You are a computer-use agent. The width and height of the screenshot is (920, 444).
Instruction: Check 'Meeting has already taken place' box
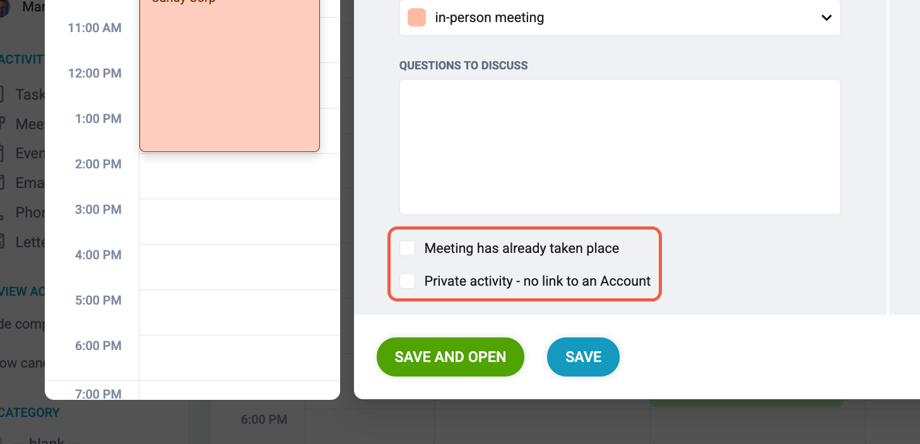point(408,248)
